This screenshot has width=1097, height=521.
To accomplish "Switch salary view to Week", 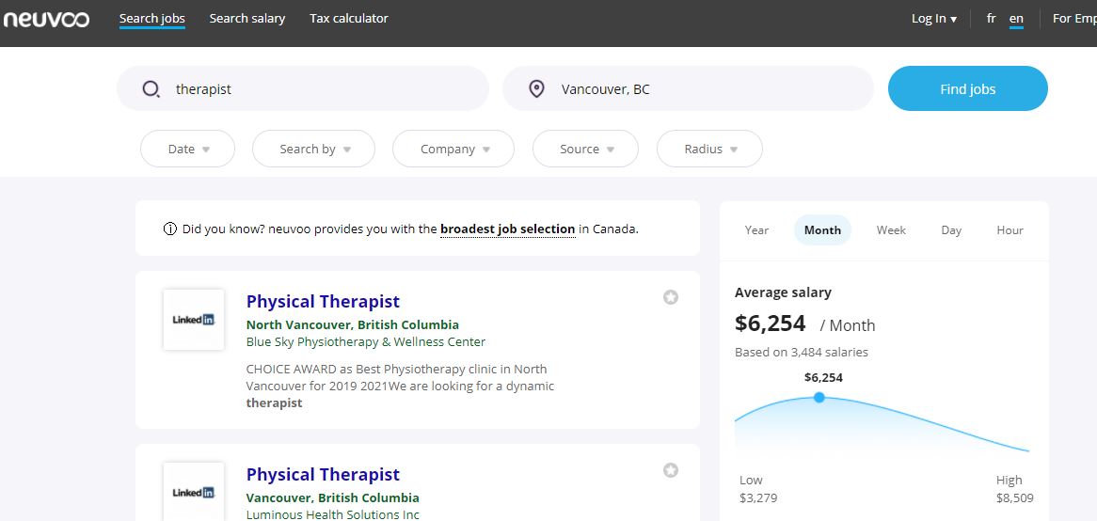I will 891,230.
